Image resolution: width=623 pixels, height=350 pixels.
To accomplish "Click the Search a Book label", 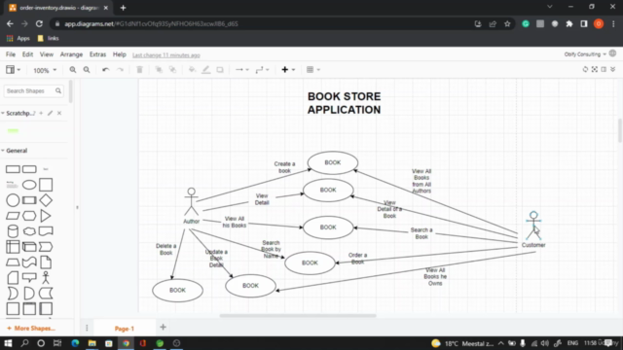I will tap(421, 233).
